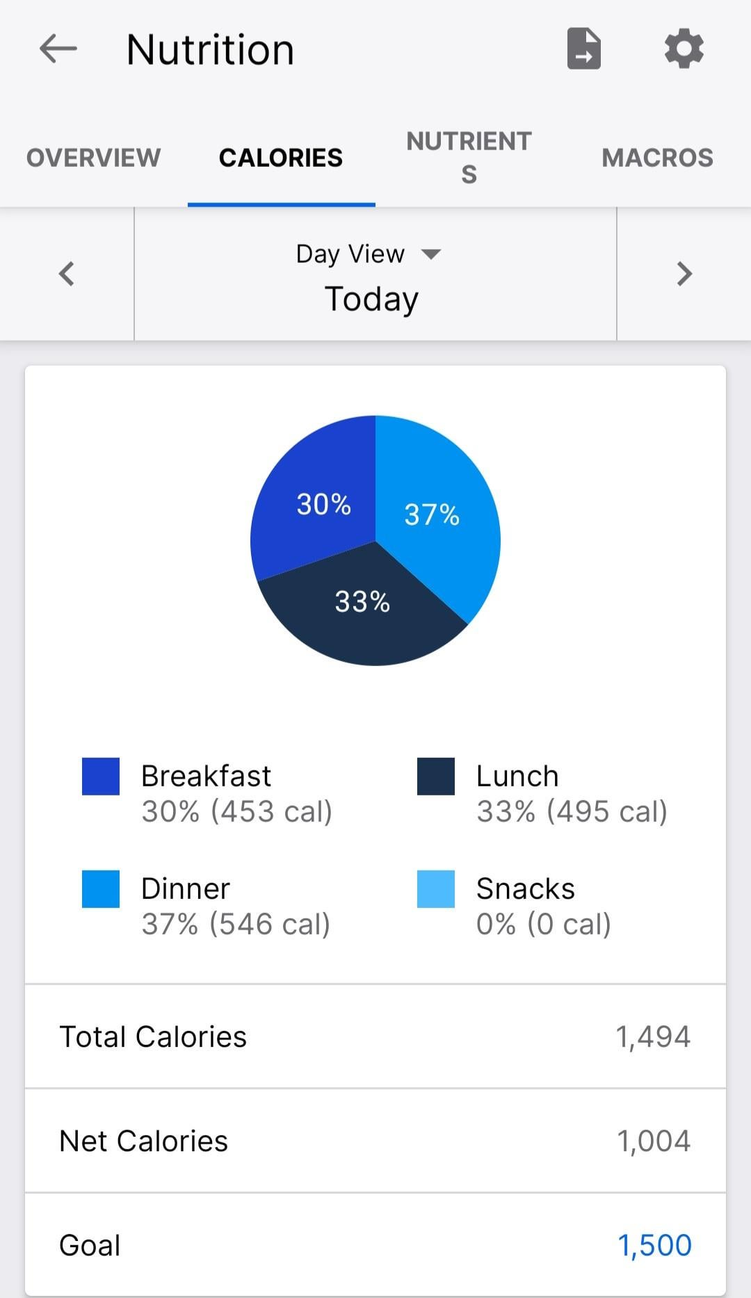The height and width of the screenshot is (1298, 751).
Task: Tap the back arrow icon
Action: 58,49
